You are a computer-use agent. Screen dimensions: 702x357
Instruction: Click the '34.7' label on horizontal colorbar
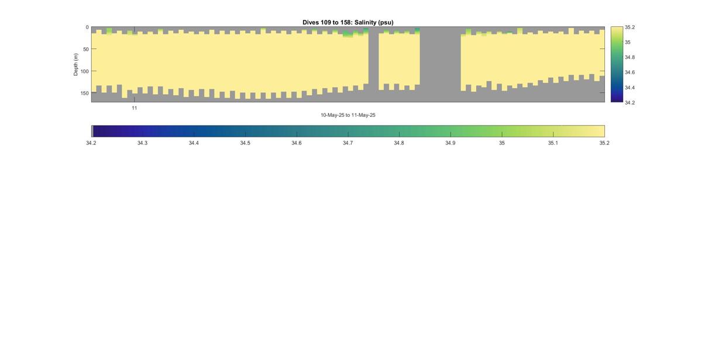[x=347, y=143]
